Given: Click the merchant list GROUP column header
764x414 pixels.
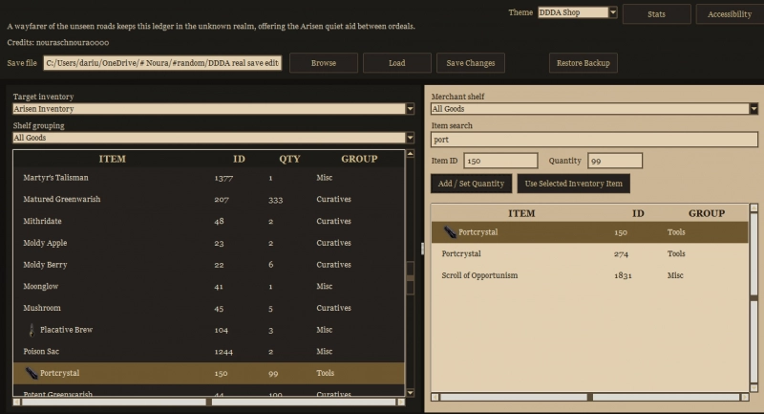Looking at the screenshot, I should coord(707,213).
